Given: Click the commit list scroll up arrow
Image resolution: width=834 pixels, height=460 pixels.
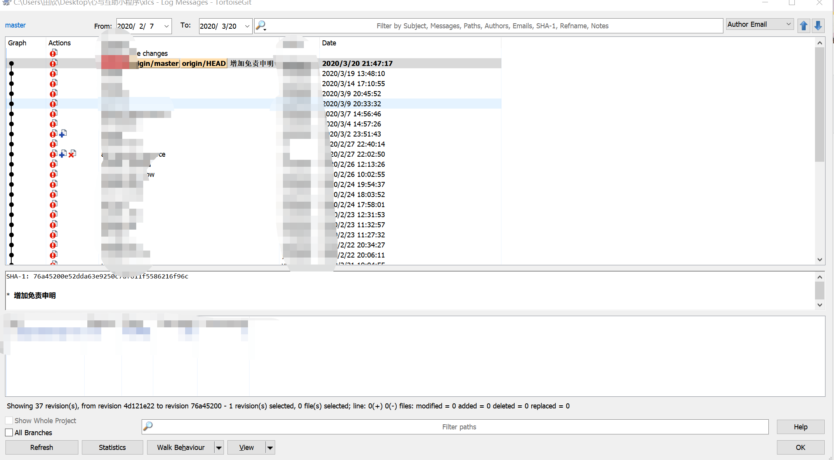Looking at the screenshot, I should tap(820, 43).
